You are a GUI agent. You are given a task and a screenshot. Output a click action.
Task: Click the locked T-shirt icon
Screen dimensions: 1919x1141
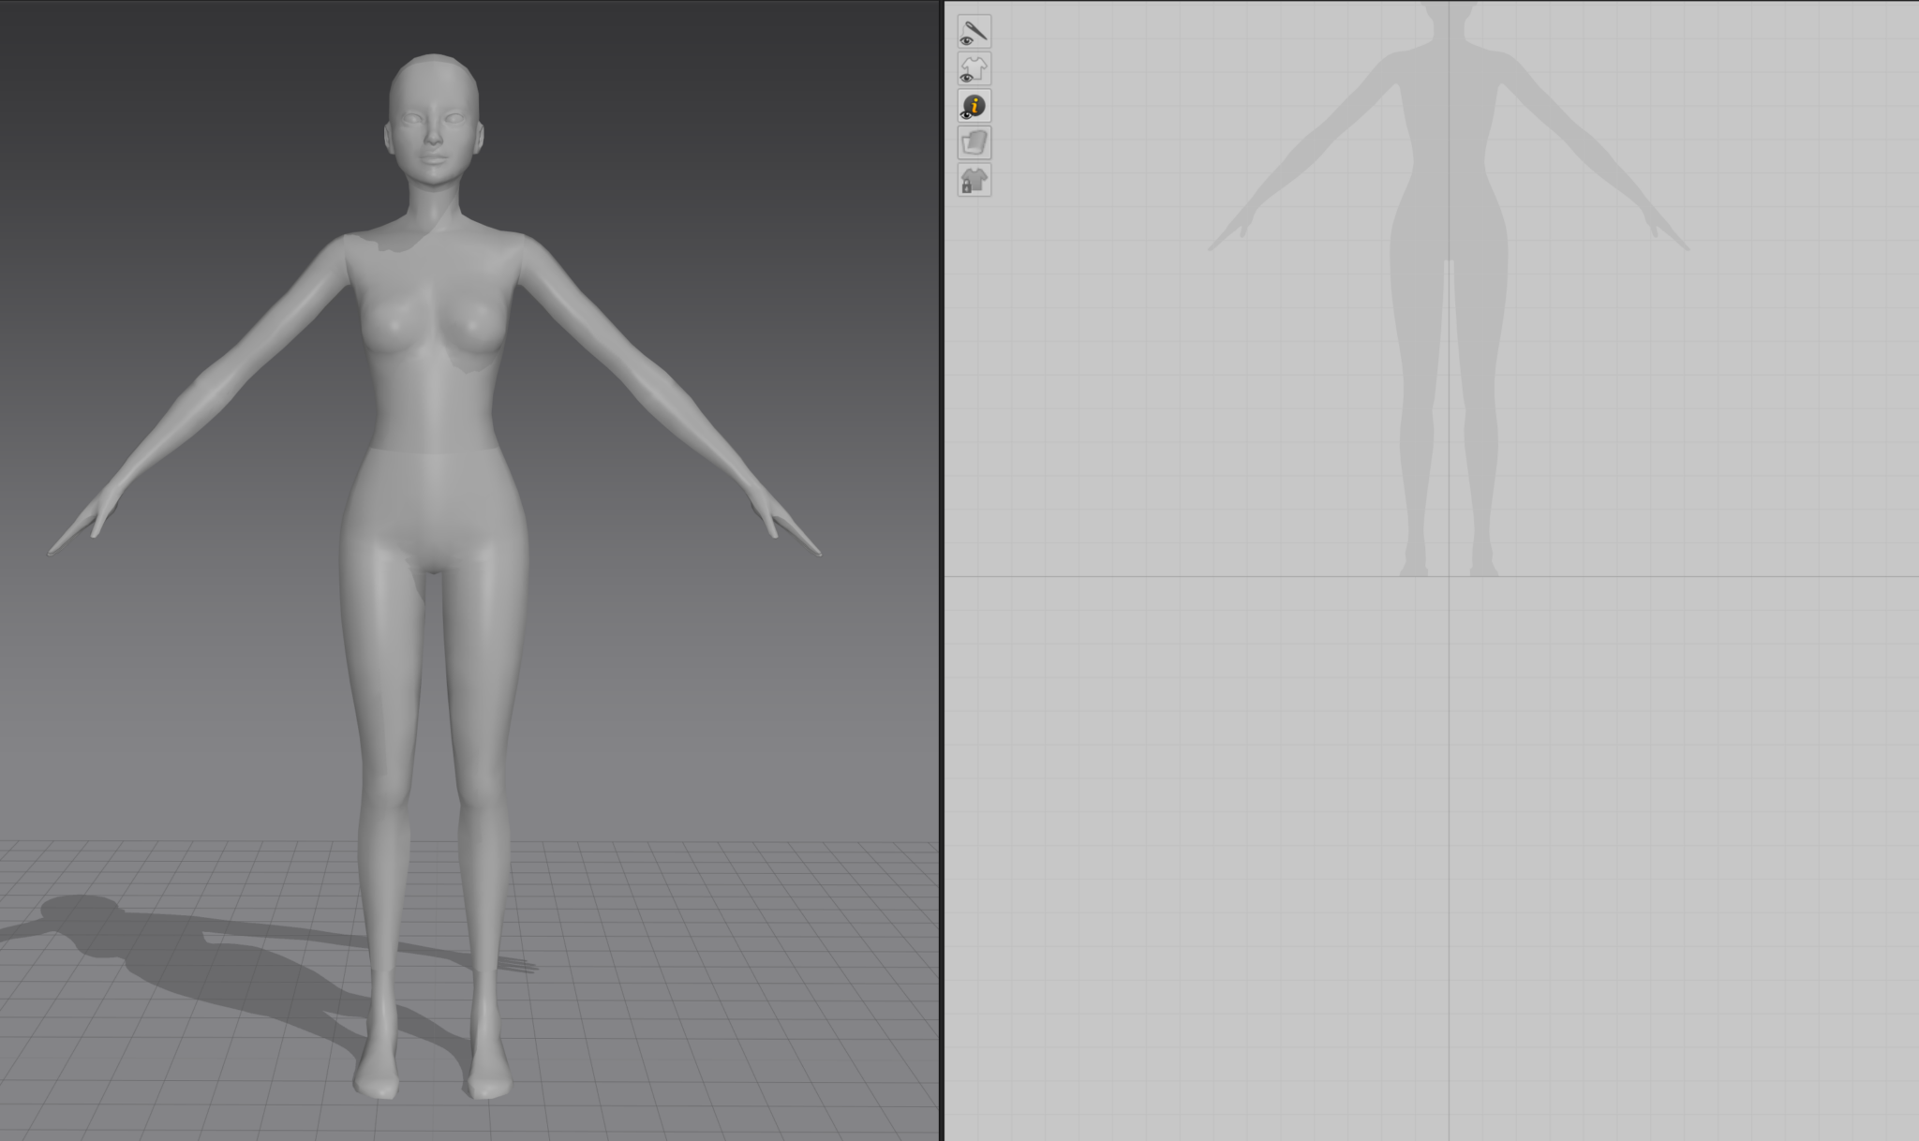coord(974,180)
